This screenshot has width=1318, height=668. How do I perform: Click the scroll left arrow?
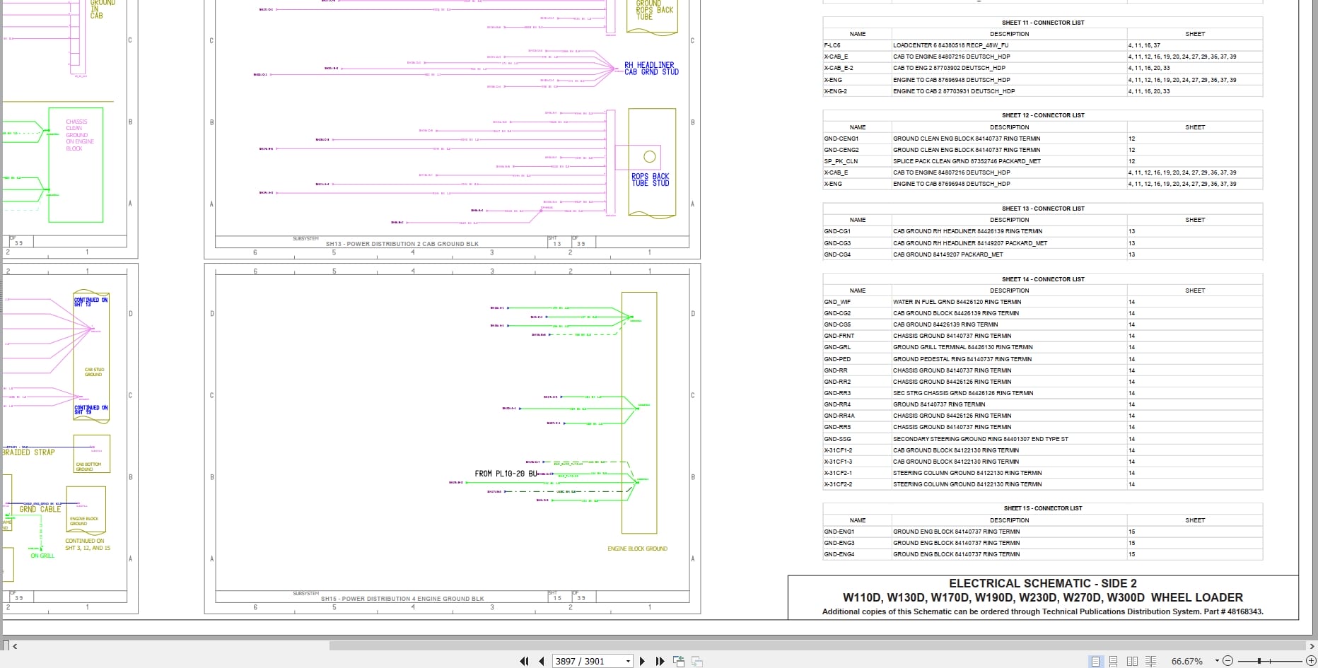[15, 645]
